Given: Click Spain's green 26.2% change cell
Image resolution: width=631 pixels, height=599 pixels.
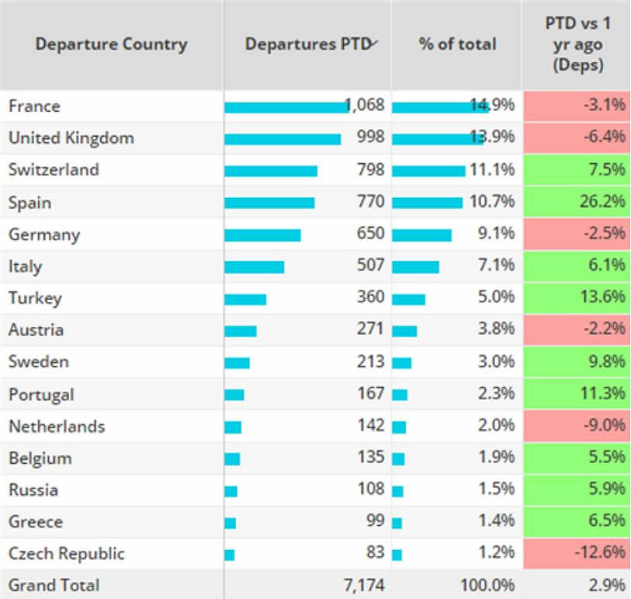Looking at the screenshot, I should tap(577, 202).
